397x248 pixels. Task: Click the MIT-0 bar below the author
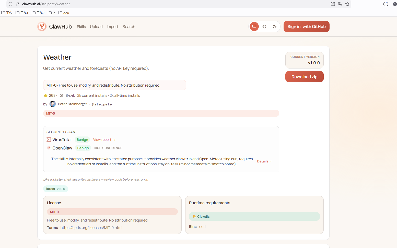161,113
